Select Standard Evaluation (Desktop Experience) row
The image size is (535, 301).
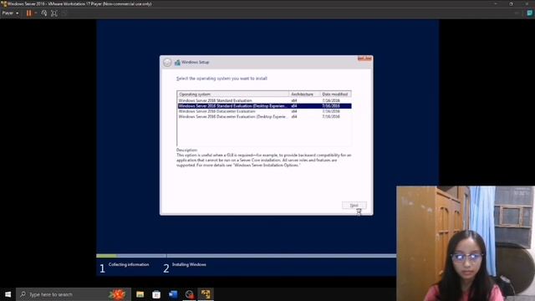[264, 106]
